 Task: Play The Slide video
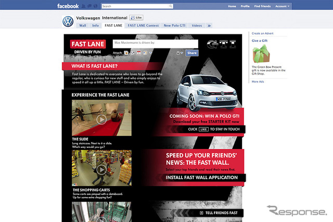101,119
